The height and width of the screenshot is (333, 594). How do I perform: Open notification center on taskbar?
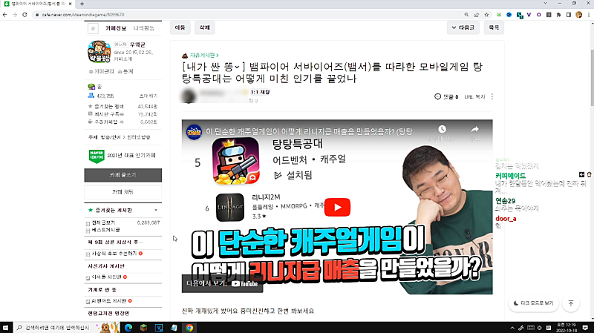[585, 328]
